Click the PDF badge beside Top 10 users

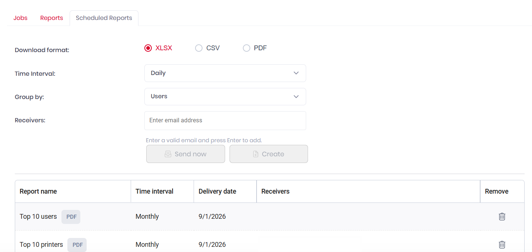71,217
